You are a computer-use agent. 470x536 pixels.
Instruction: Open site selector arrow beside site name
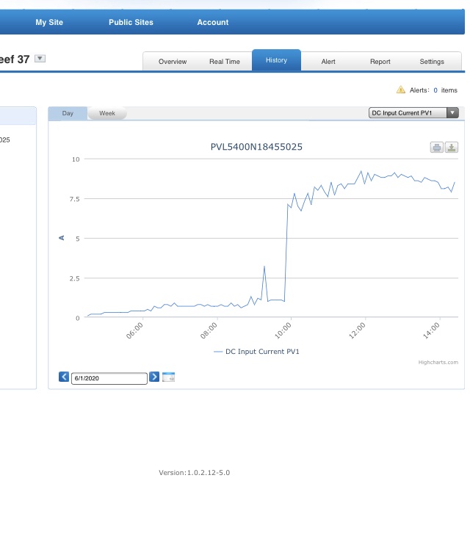(x=40, y=59)
